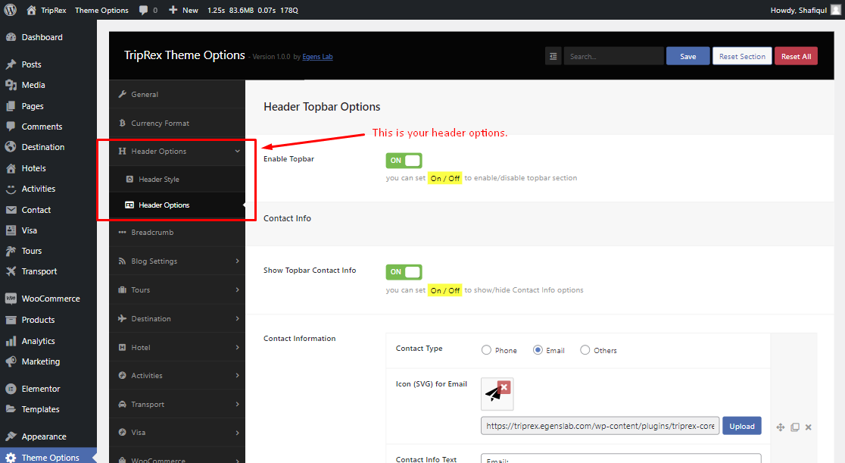This screenshot has height=463, width=845.
Task: Toggle Show Topbar Contact Info switch
Action: pos(404,272)
